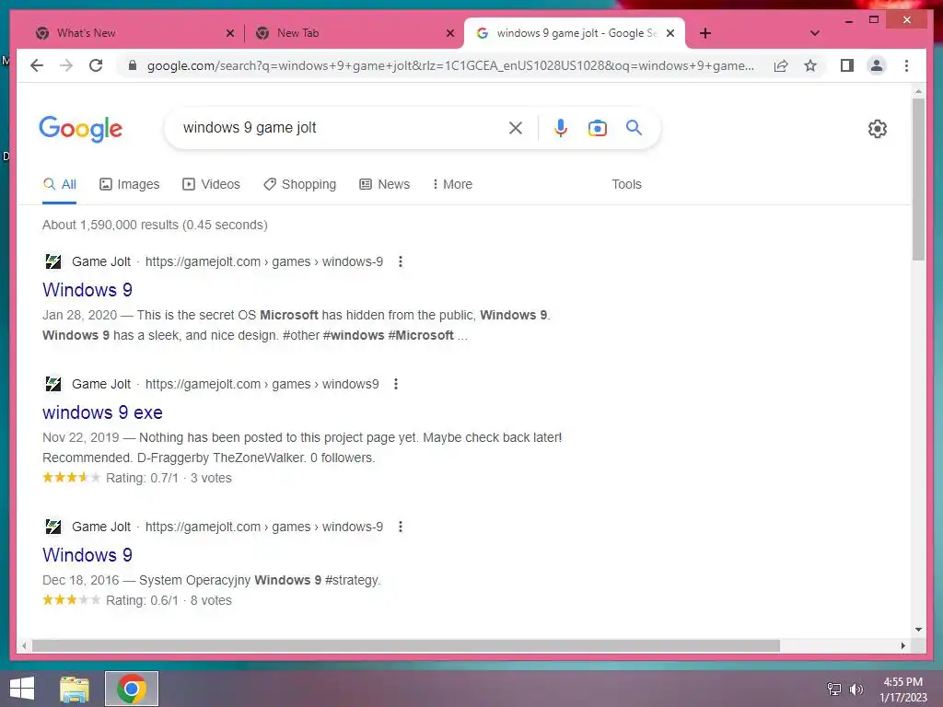
Task: Close the New Tab tab
Action: point(449,33)
